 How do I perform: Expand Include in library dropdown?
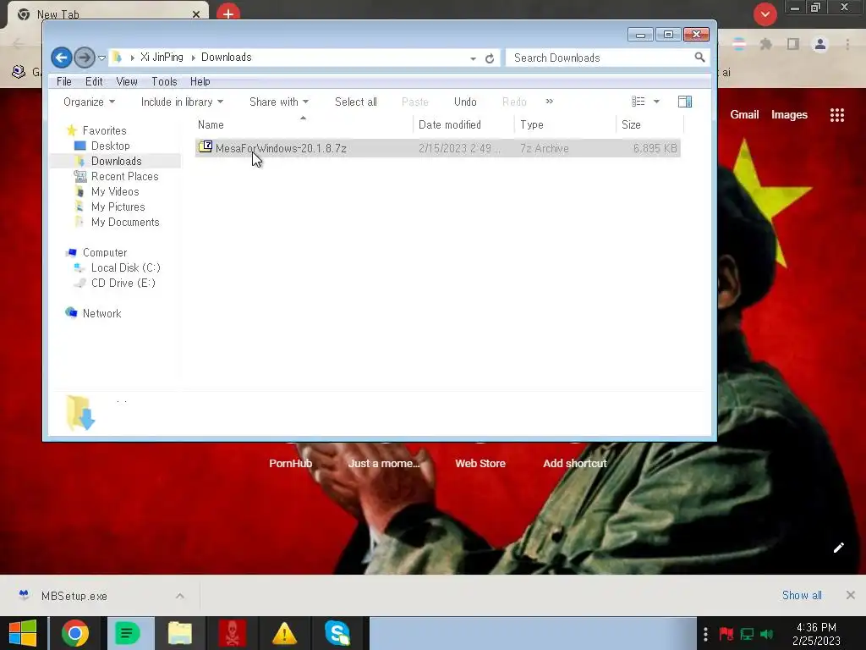[182, 102]
